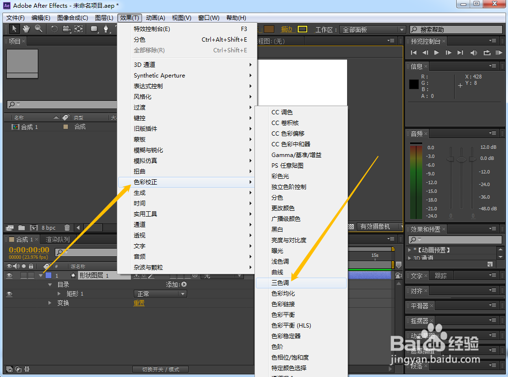508x377 pixels.
Task: Click the Effects and Presets search field
Action: (x=455, y=240)
